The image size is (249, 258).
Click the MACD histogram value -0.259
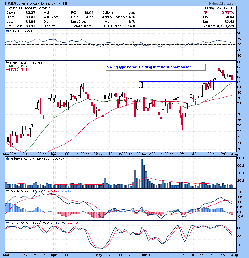click(x=66, y=191)
